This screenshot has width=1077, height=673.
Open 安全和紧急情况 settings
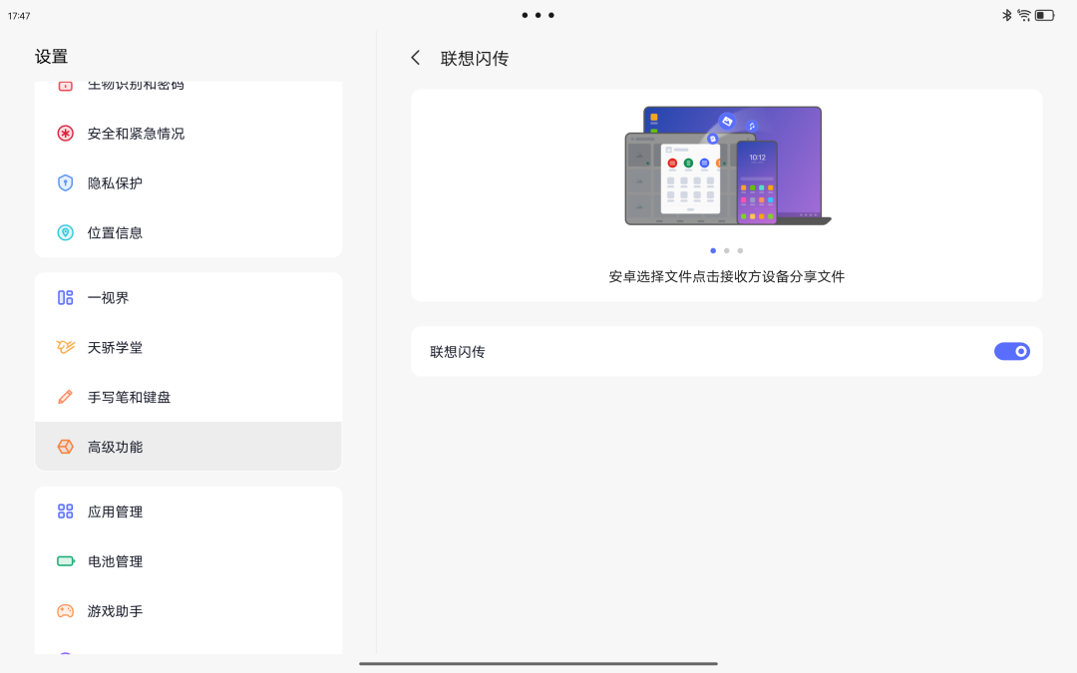click(188, 134)
